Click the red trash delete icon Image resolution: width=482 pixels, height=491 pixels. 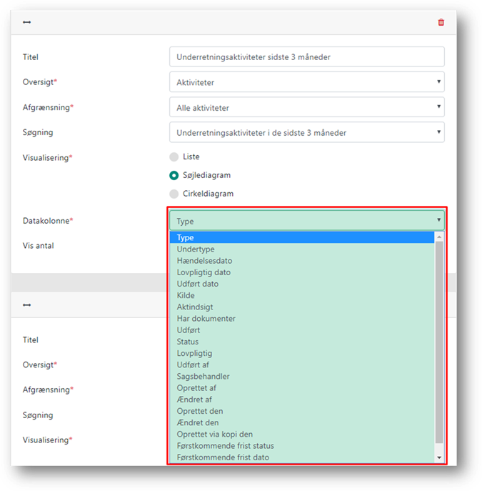(x=441, y=22)
